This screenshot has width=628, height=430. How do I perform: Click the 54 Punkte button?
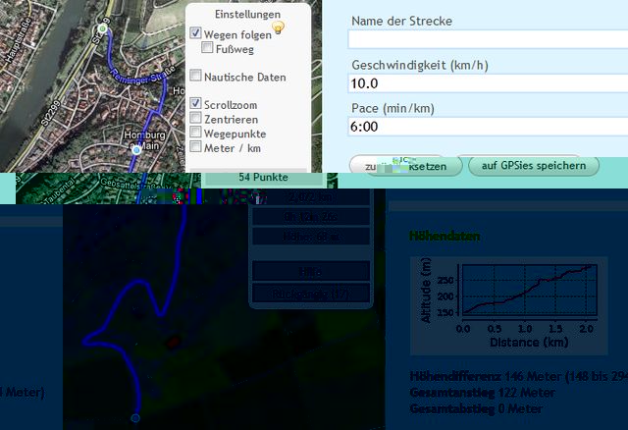pos(263,177)
